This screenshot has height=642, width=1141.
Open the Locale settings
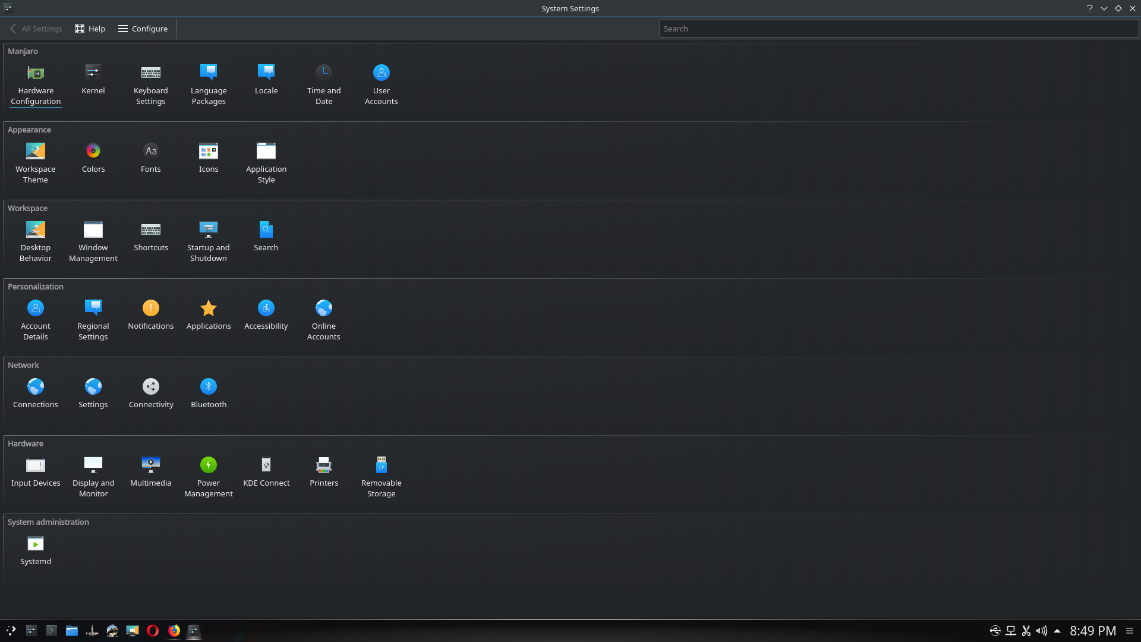click(x=266, y=79)
